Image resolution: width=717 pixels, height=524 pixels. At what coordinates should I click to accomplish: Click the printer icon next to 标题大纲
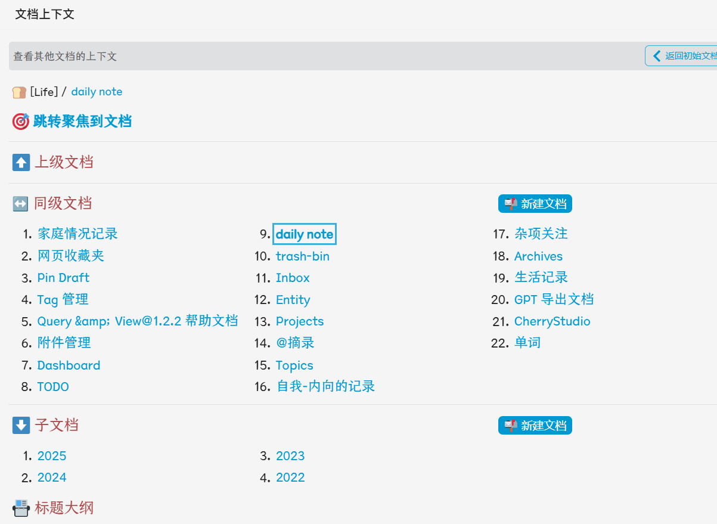21,508
